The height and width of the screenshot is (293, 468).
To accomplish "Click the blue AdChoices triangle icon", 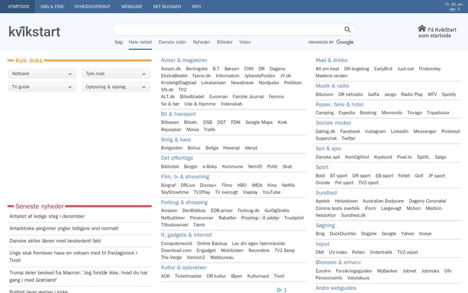I will tap(279, 290).
